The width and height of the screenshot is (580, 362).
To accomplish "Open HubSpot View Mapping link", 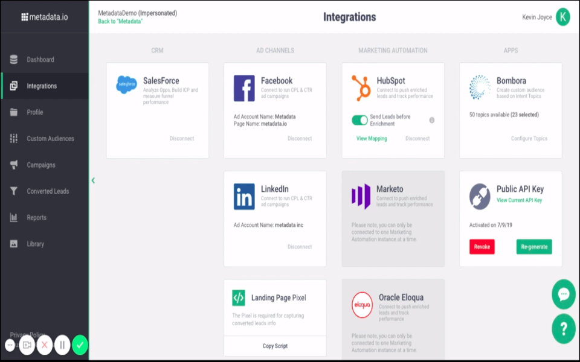I will 372,139.
